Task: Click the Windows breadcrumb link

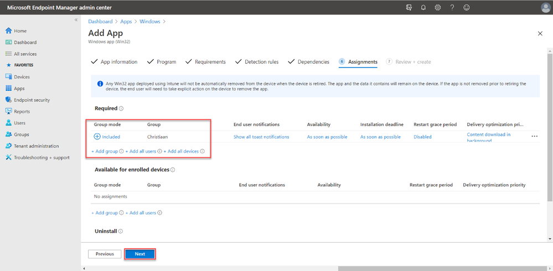Action: [x=150, y=22]
